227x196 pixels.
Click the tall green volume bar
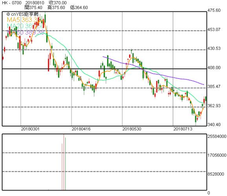65,163
